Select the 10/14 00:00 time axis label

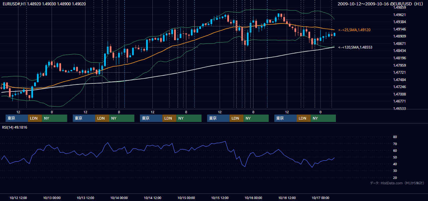point(119,198)
